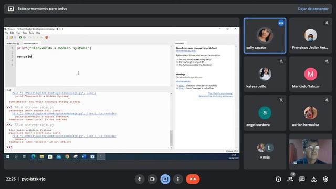Image resolution: width=336 pixels, height=189 pixels.
Task: Stop the program with red stop icon
Action: coord(47,37)
